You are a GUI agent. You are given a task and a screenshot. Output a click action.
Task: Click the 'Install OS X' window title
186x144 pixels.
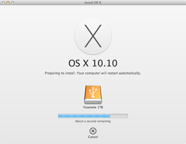tap(93, 2)
